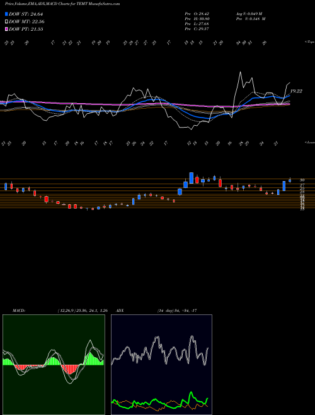Click the blue DOW ST legend swatch
315x415 pixels.
click(7, 14)
